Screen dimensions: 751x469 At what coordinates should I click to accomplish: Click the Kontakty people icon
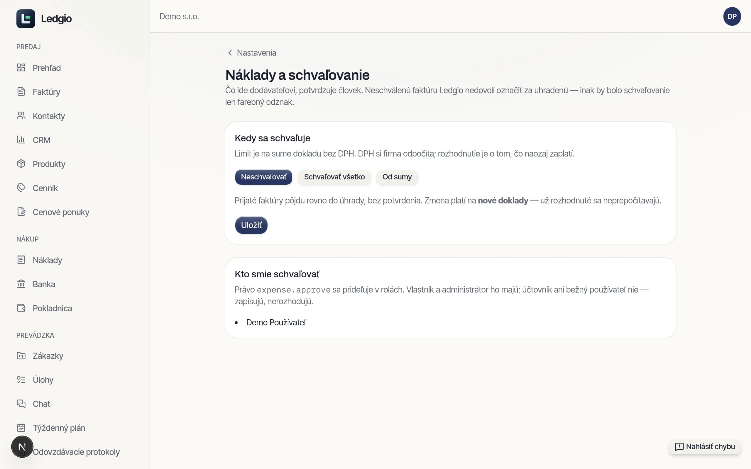(x=21, y=116)
